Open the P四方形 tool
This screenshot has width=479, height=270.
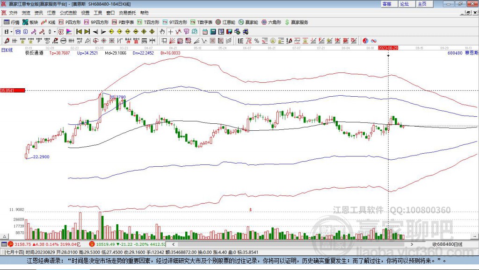coord(70,22)
